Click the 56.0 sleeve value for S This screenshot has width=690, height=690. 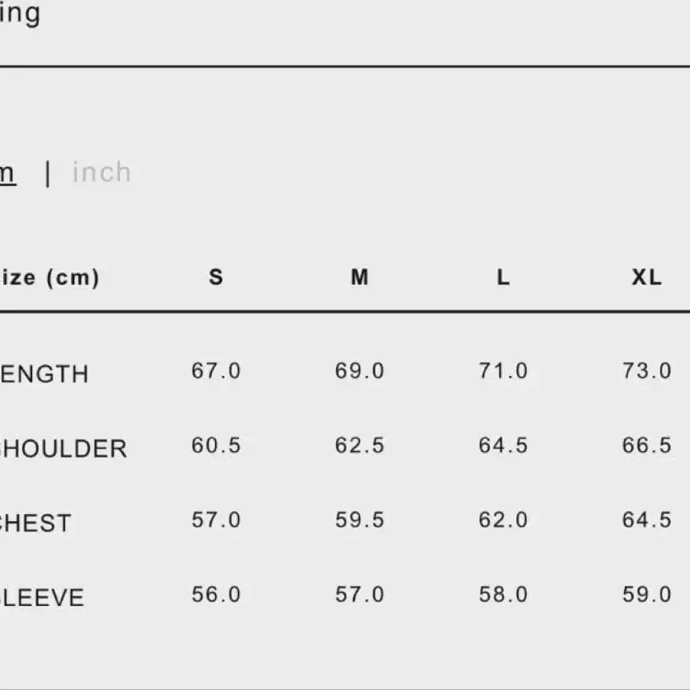tap(216, 594)
